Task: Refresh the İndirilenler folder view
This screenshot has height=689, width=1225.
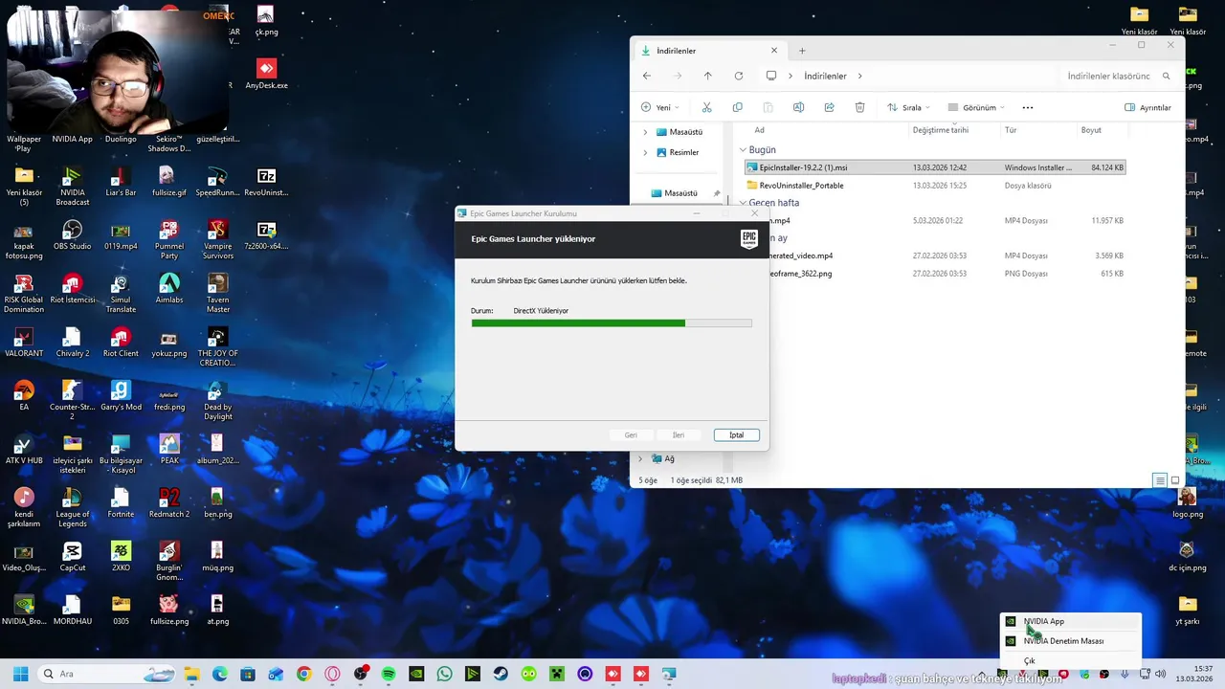Action: (x=738, y=76)
